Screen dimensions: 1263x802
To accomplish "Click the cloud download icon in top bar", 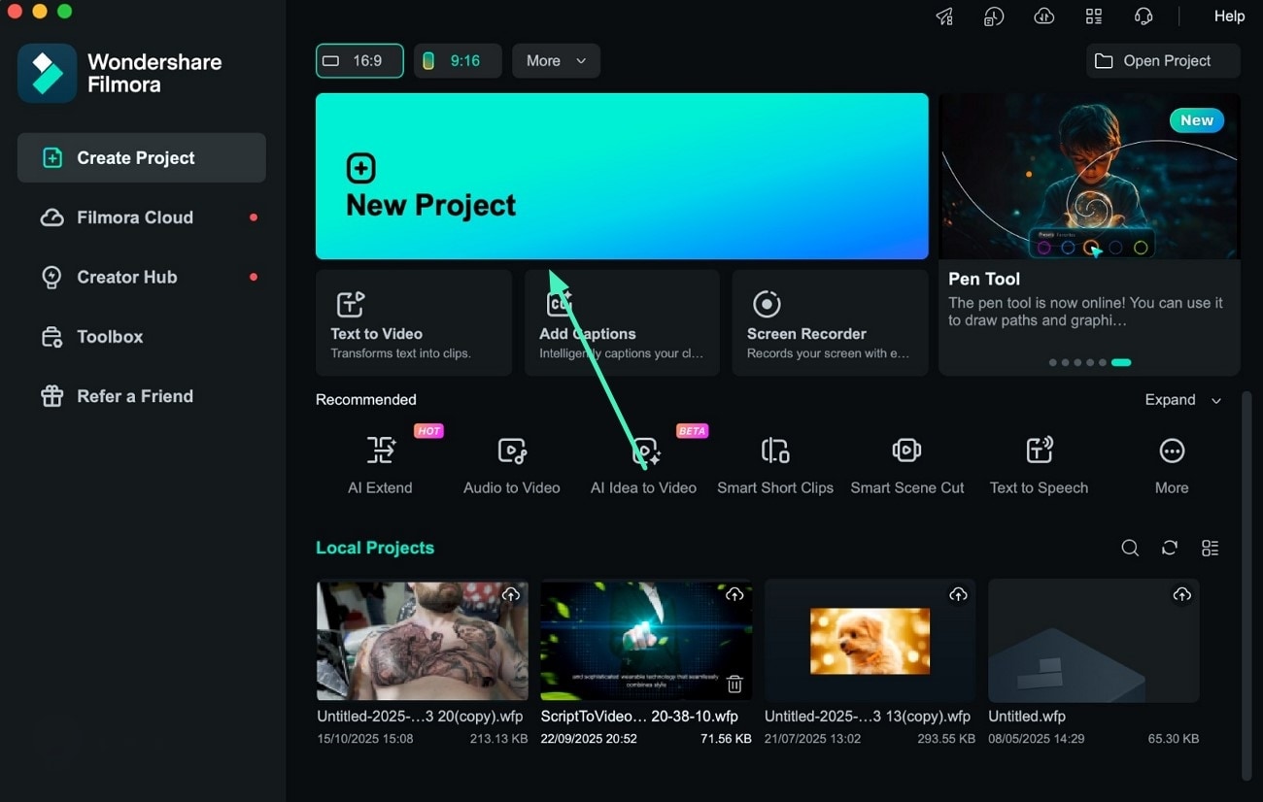I will (1044, 17).
